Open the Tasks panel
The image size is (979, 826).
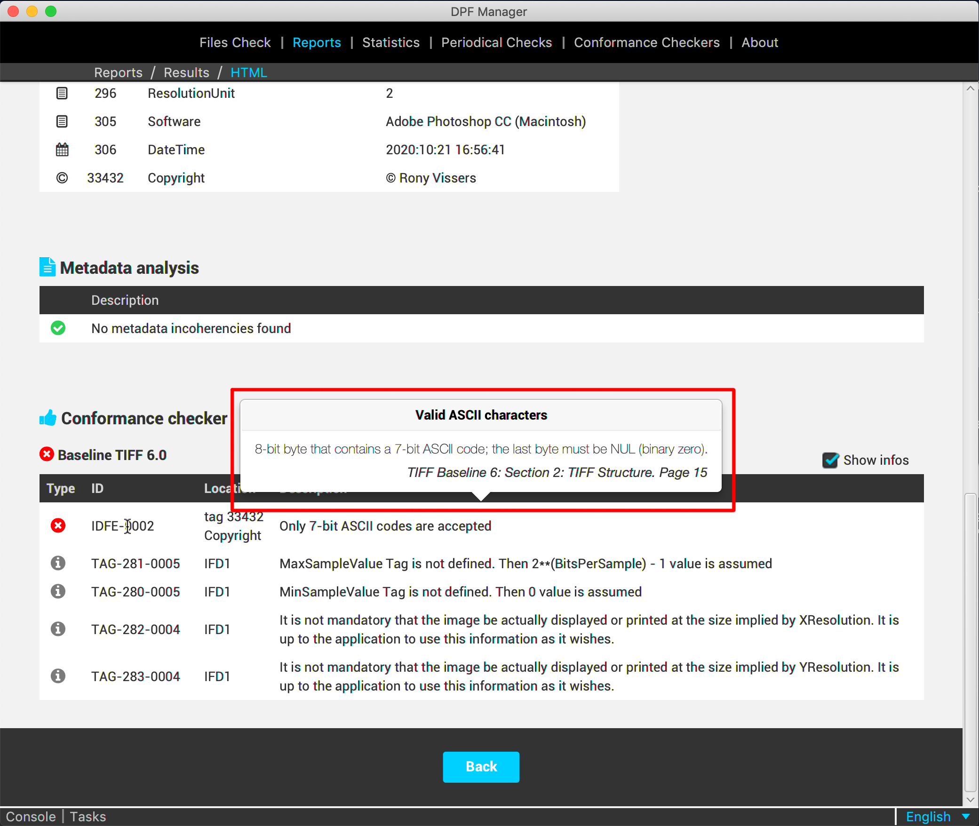88,817
